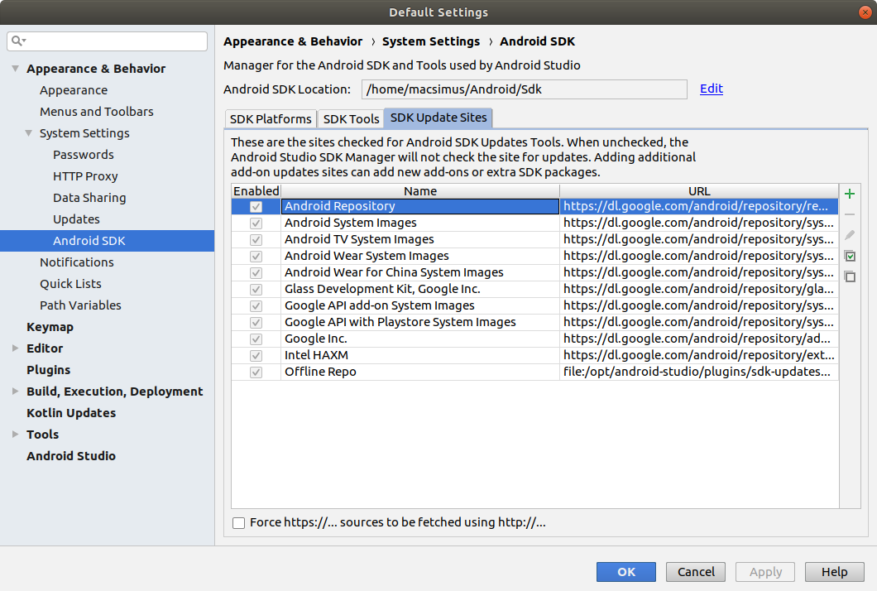This screenshot has width=877, height=591.
Task: Open Quick Lists settings
Action: pos(70,284)
